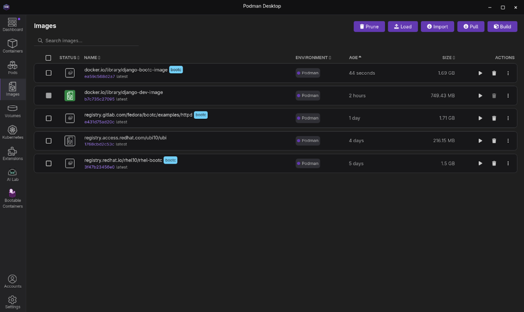Run the django-bootc-image with play icon
Image resolution: width=524 pixels, height=312 pixels.
point(480,73)
